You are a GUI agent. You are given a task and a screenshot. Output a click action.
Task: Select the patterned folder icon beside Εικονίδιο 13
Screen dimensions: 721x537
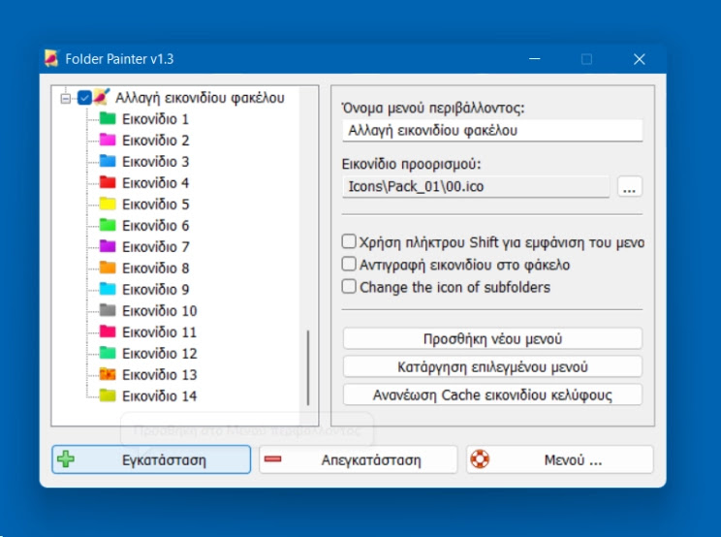tap(108, 374)
